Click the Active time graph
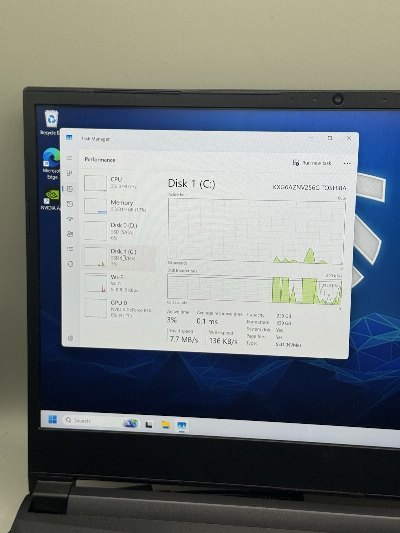The height and width of the screenshot is (533, 400). click(256, 231)
